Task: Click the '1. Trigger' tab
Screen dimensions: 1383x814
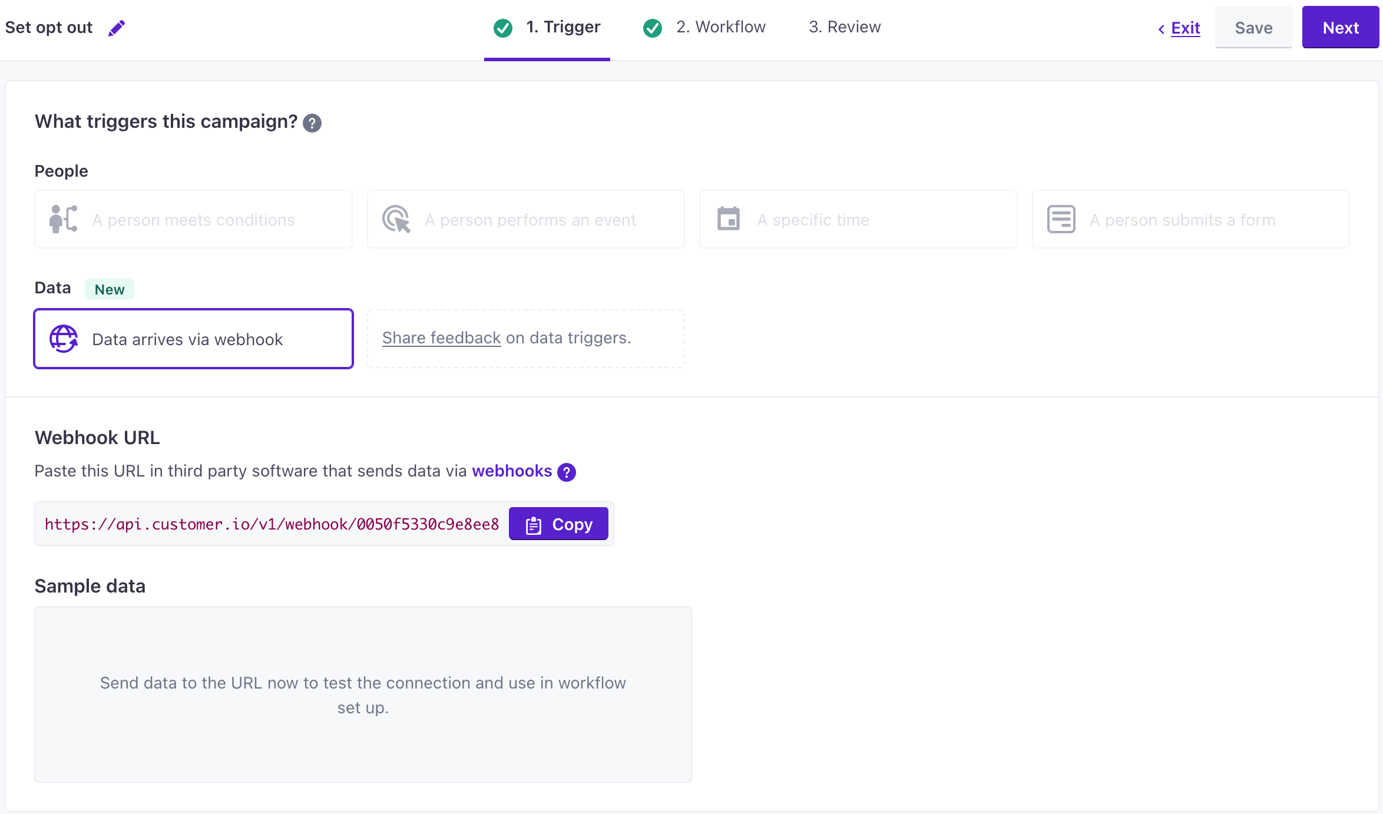Action: [x=548, y=26]
